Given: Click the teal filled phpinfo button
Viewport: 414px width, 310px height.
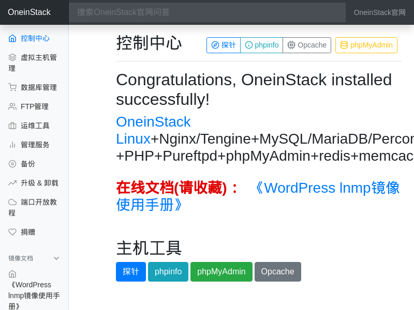Looking at the screenshot, I should 168,272.
